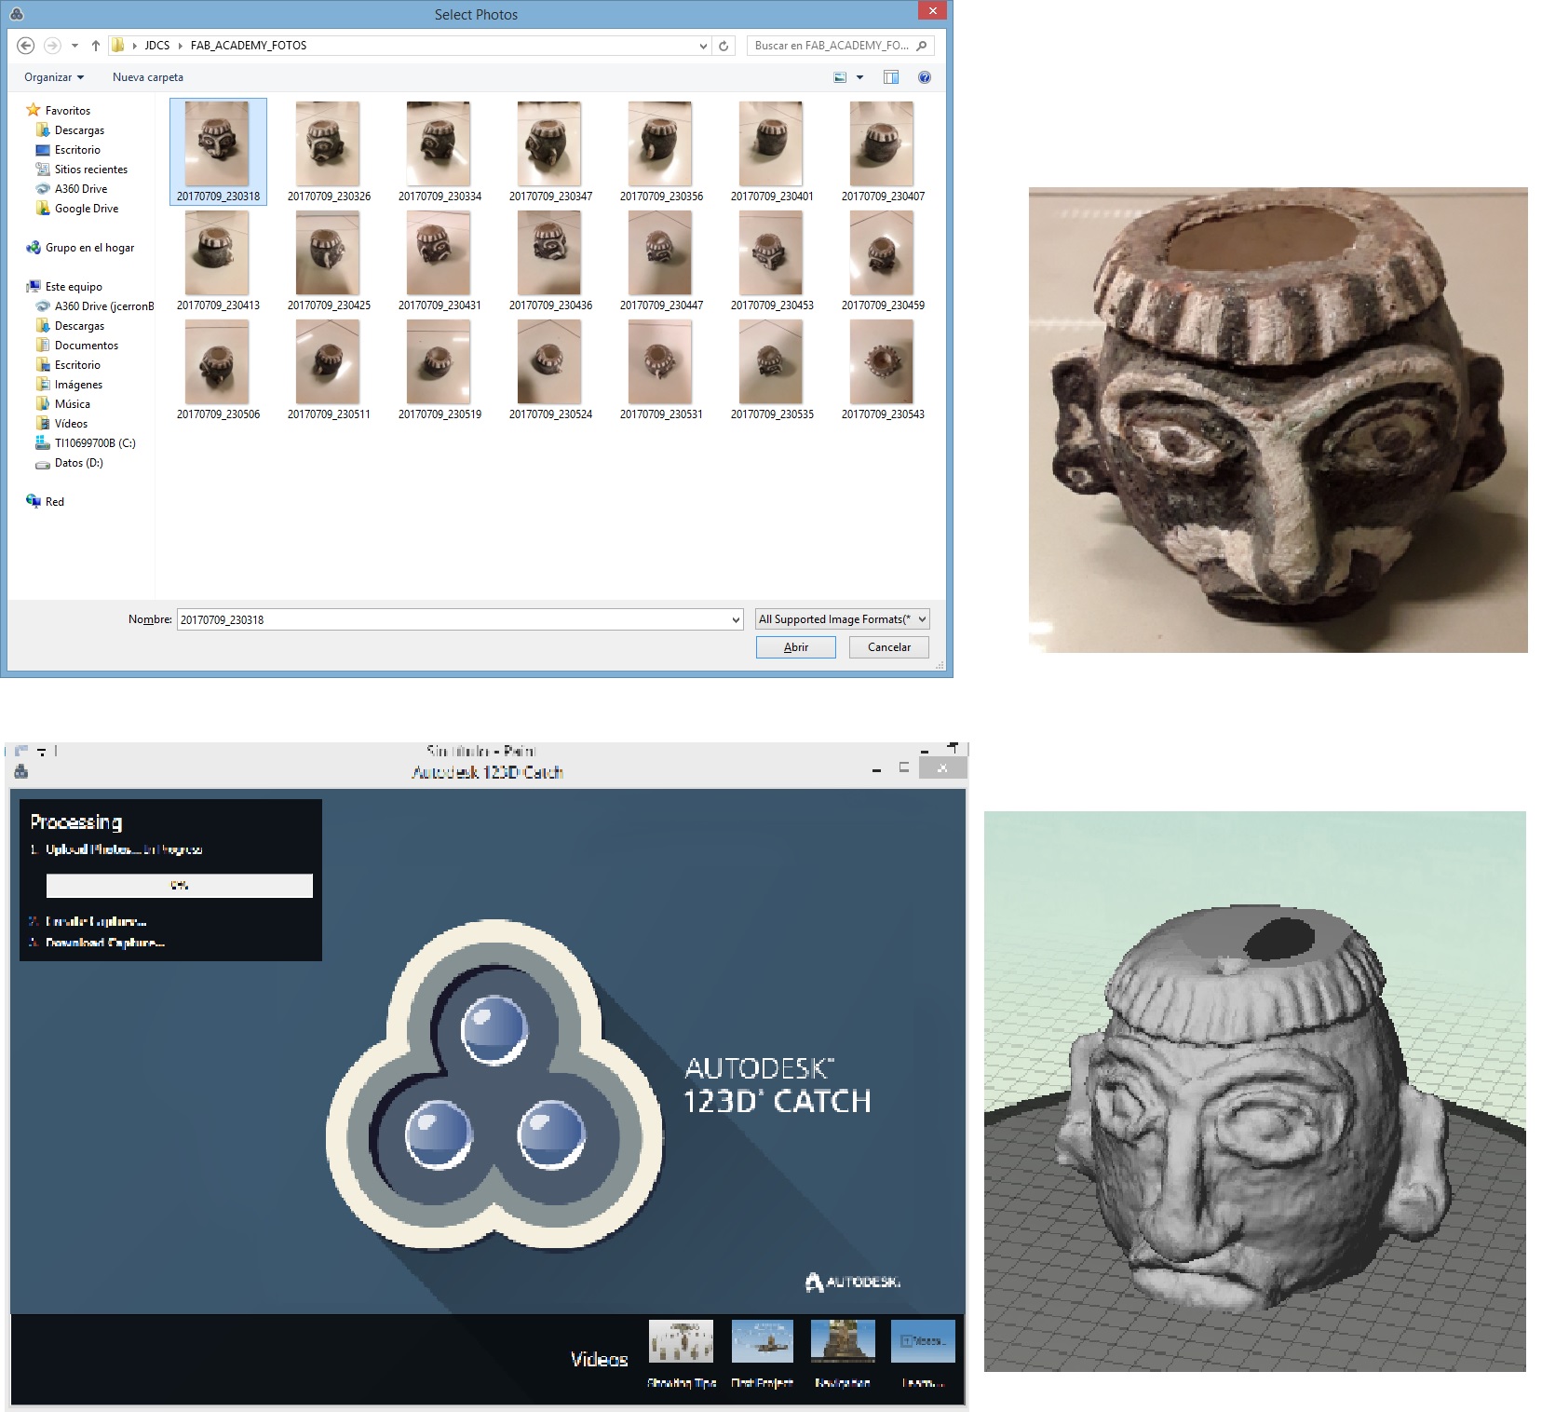
Task: Open Música folder in navigation pane
Action: tap(72, 404)
